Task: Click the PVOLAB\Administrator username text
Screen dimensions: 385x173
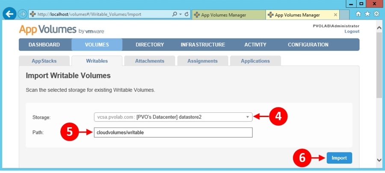Action: click(x=336, y=26)
